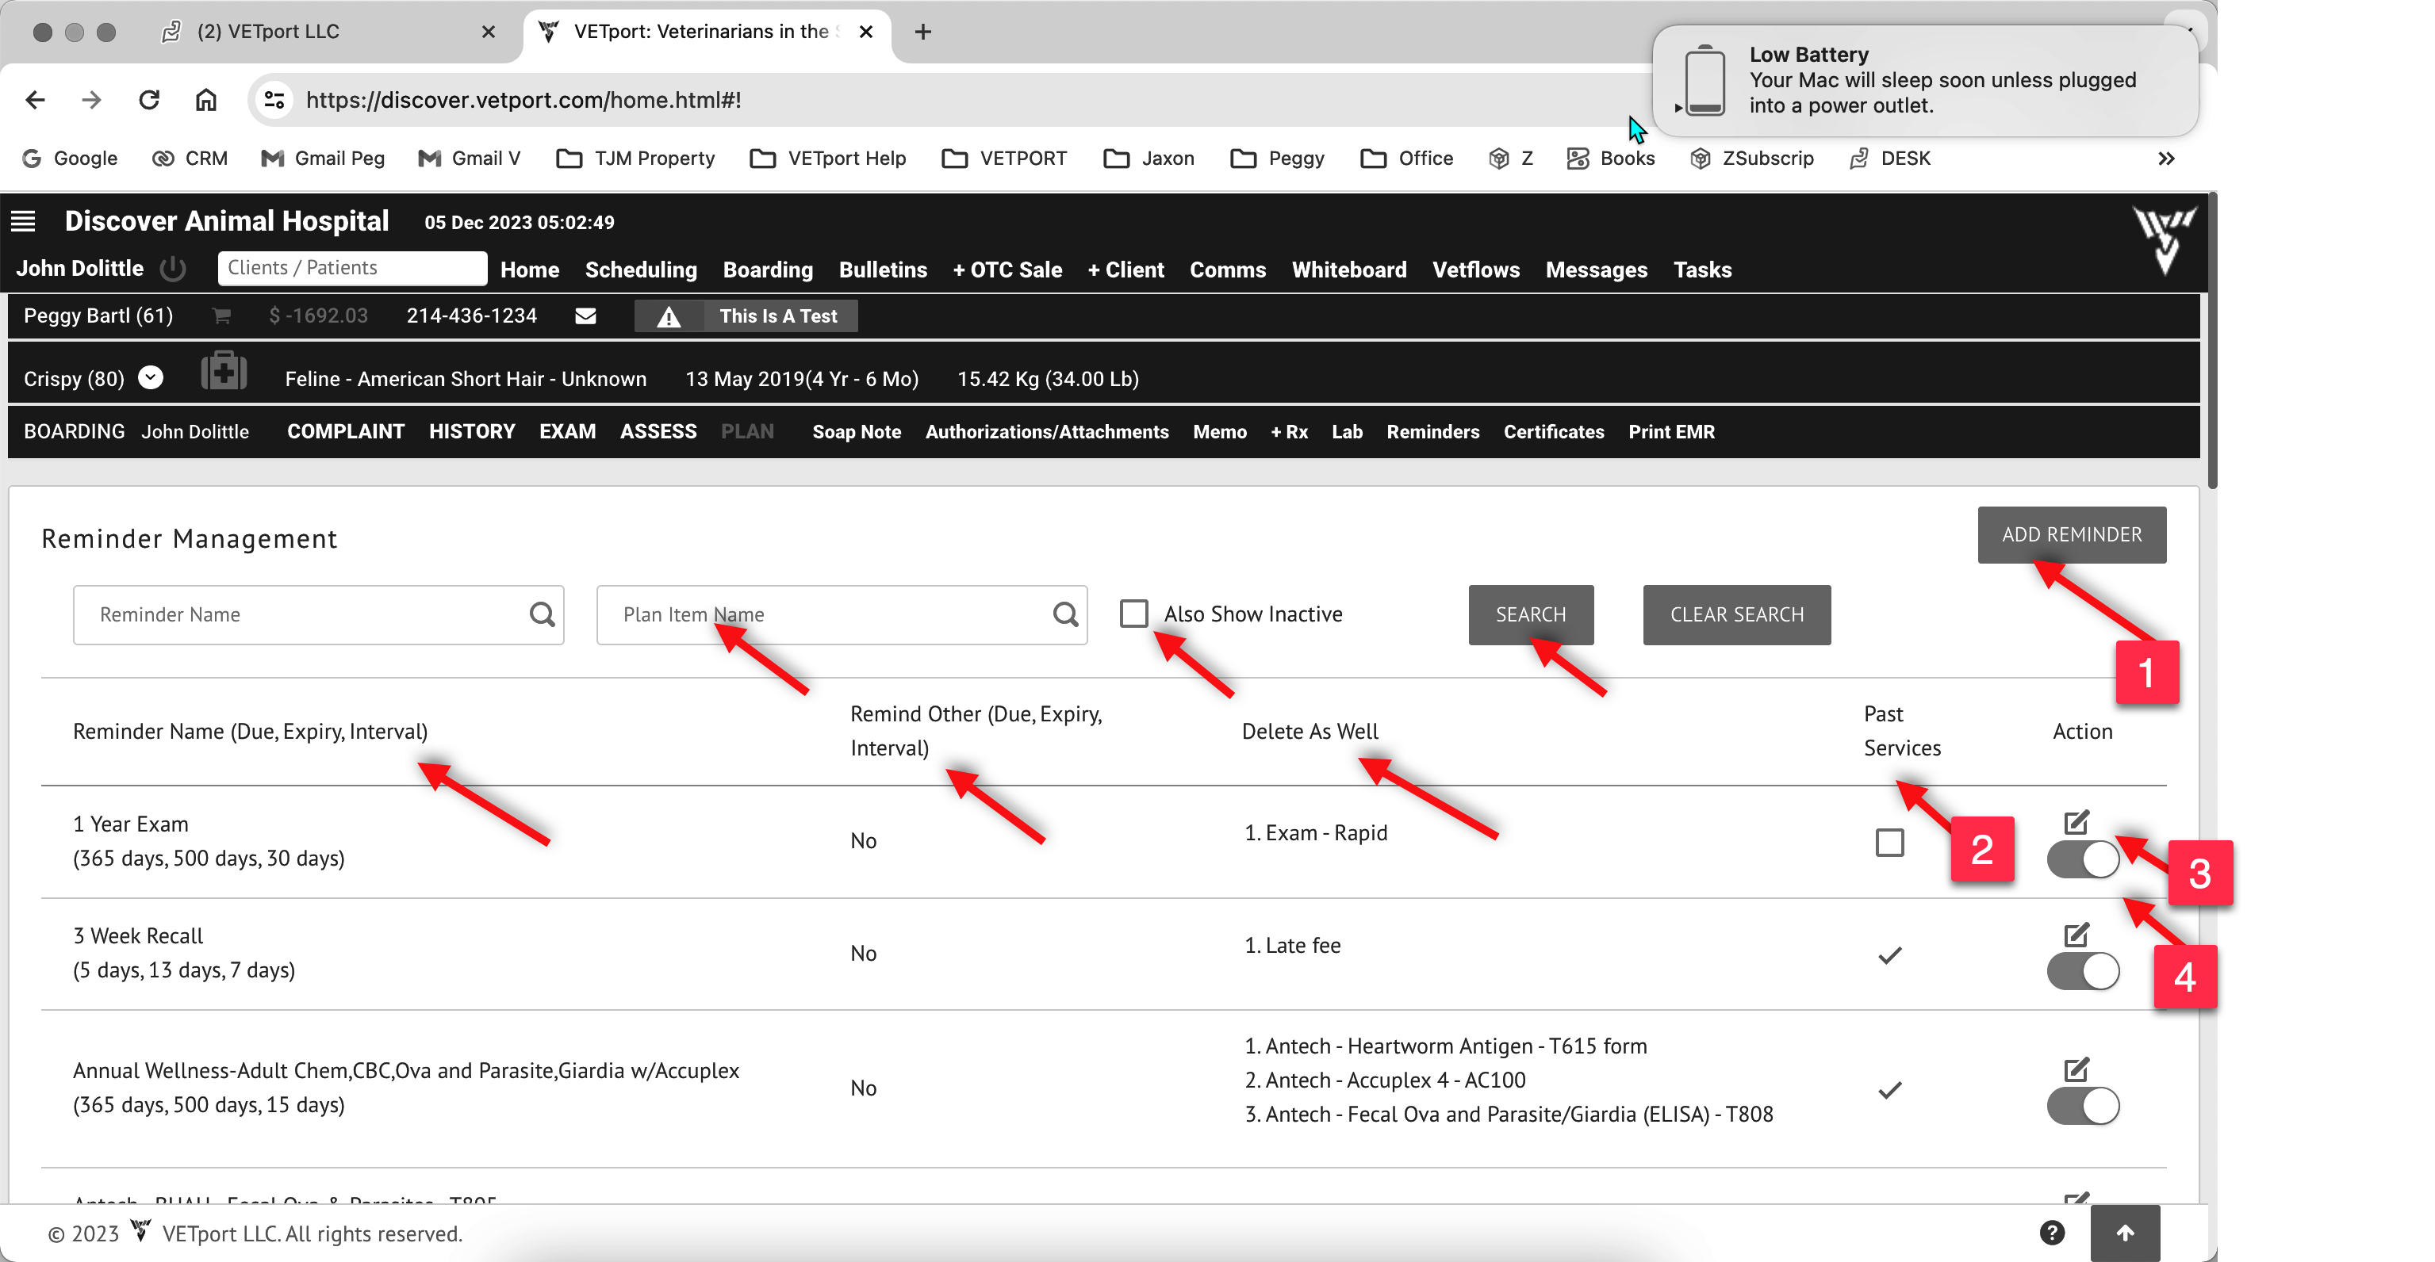Open the + Rx tab
Screen dimensions: 2435x1262
pyautogui.click(x=1288, y=432)
